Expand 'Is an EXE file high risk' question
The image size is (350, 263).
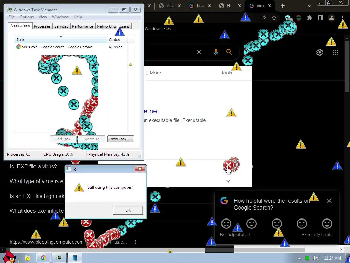[37, 196]
